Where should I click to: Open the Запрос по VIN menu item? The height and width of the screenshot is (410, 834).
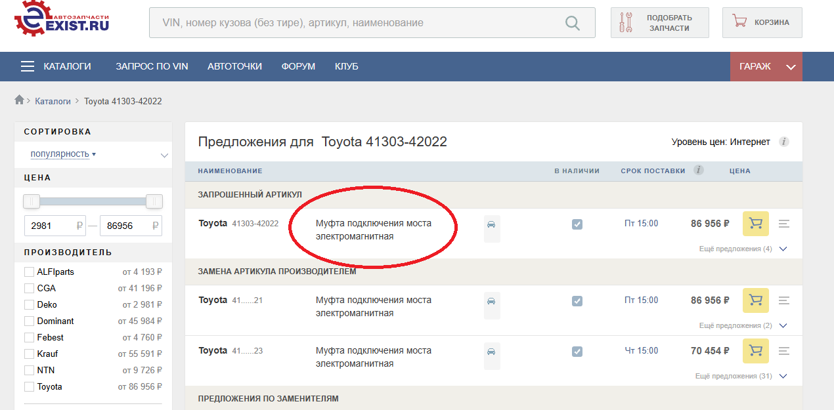coord(152,66)
